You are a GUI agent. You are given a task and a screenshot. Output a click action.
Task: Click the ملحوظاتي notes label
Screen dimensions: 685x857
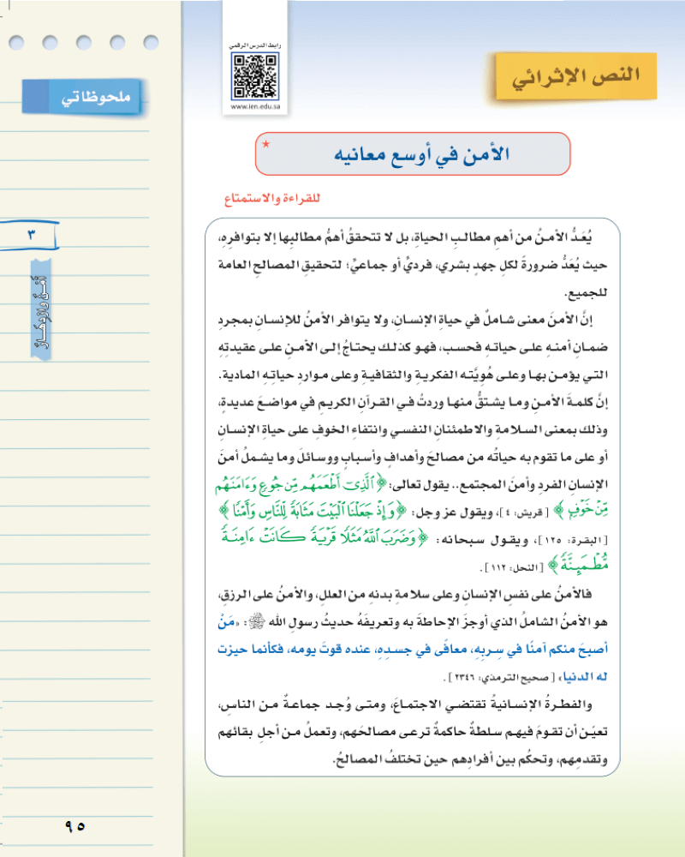[x=82, y=98]
